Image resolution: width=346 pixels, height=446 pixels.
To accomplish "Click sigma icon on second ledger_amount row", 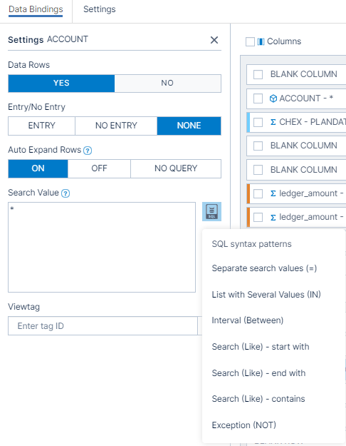I will pyautogui.click(x=273, y=218).
